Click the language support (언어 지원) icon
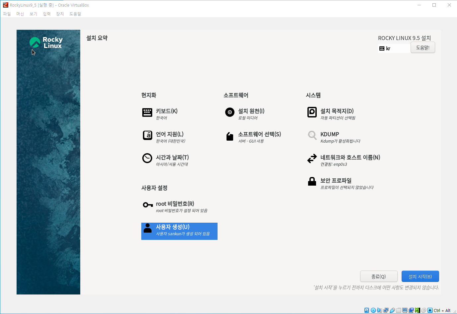Screen dimensions: 457x314 [x=147, y=135]
